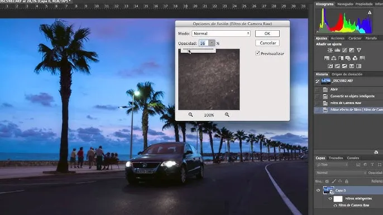
Task: Switch to the Trazados tab
Action: pyautogui.click(x=336, y=158)
